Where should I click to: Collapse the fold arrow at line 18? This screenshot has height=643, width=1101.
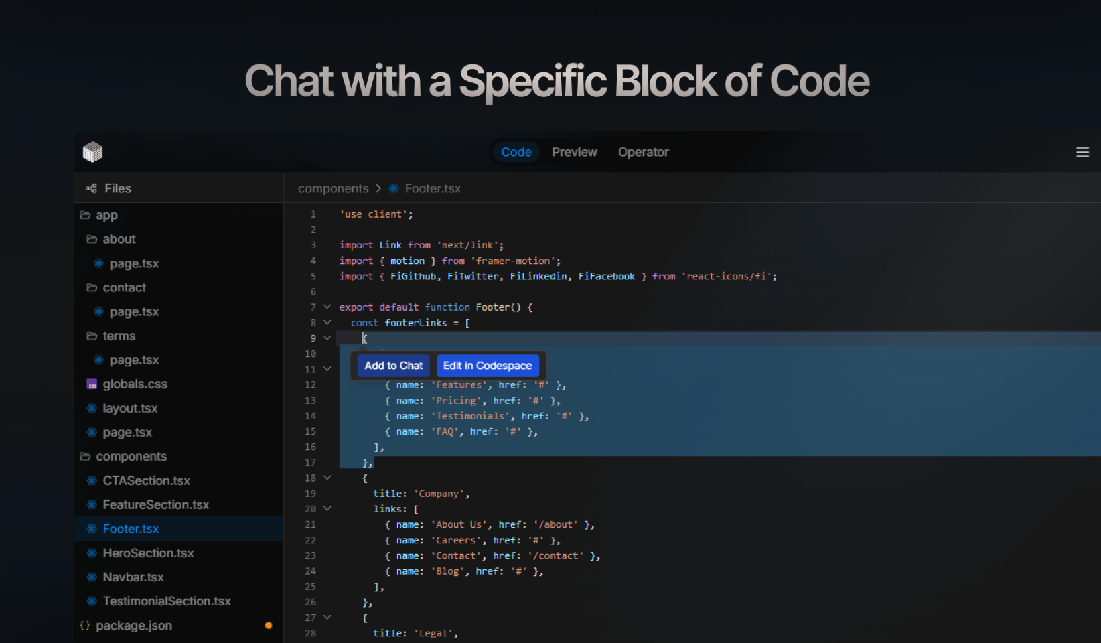tap(327, 478)
